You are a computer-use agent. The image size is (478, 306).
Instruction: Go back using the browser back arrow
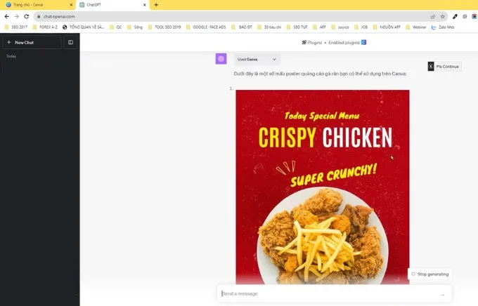[x=7, y=16]
